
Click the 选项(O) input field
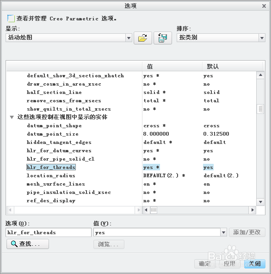[49, 232]
